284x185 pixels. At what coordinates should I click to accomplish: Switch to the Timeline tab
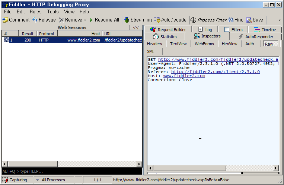265,30
